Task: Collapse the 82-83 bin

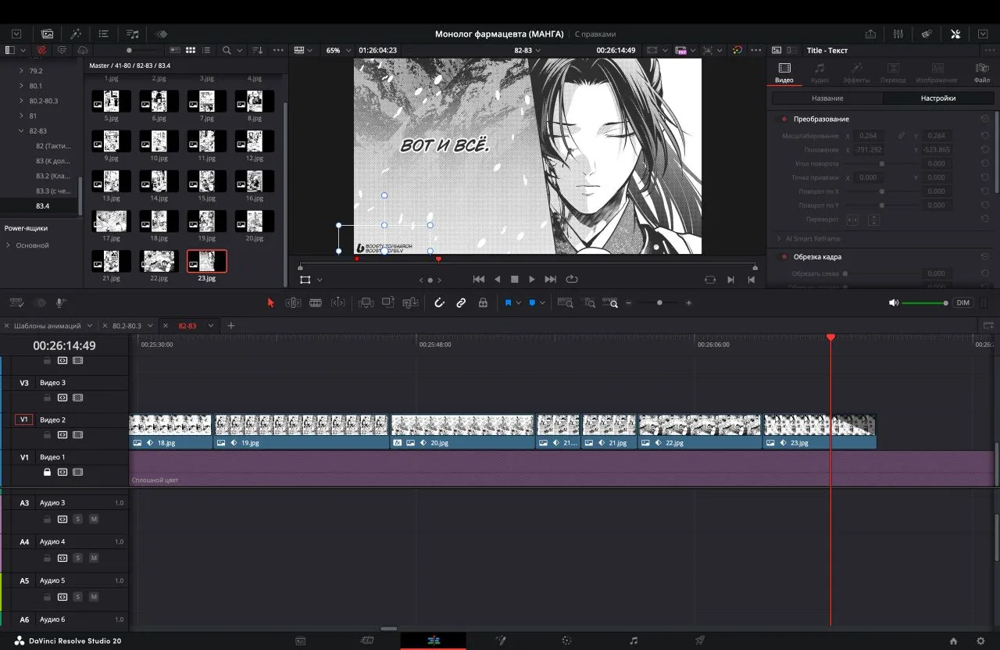Action: 21,131
